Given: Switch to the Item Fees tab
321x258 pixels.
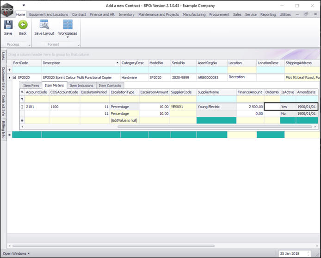Looking at the screenshot, I should pyautogui.click(x=31, y=86).
